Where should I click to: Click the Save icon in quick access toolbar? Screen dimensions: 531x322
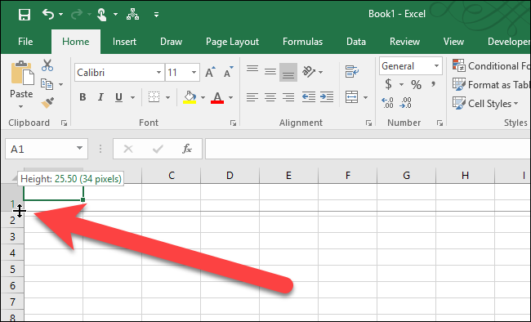(x=25, y=15)
